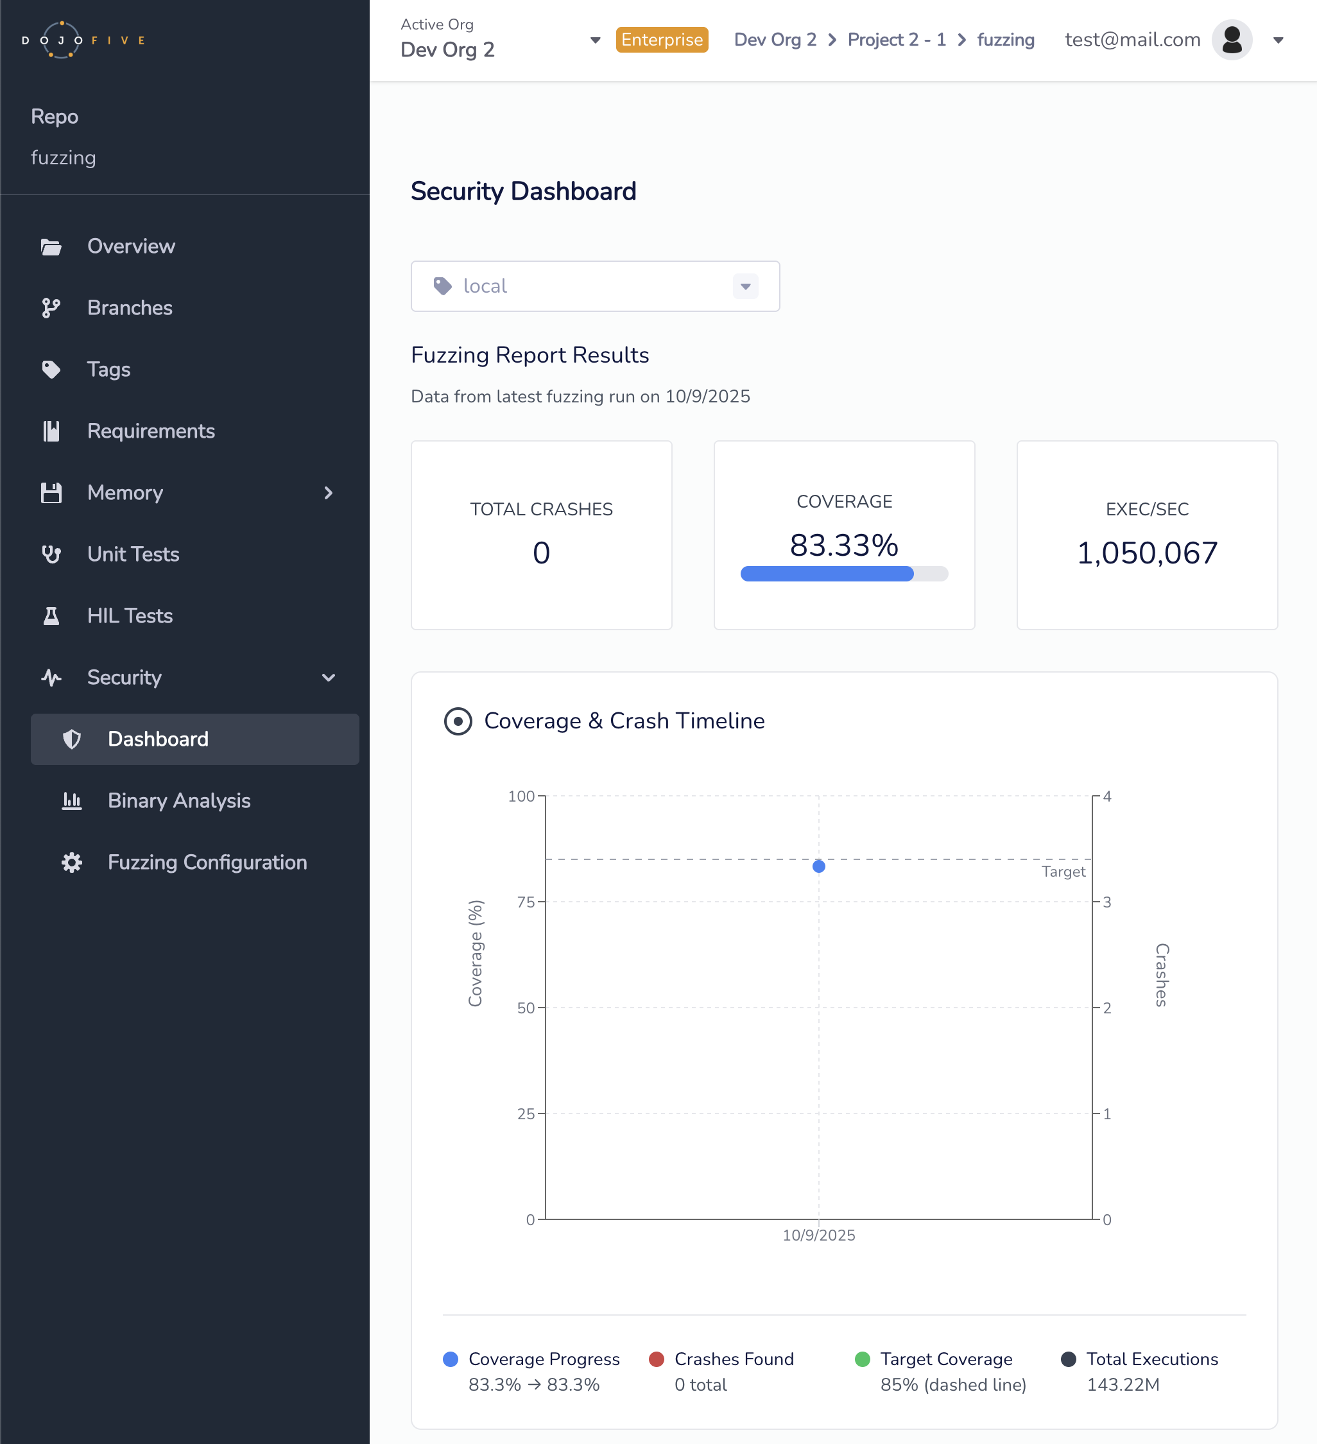Click the Branches git icon

[x=51, y=308]
